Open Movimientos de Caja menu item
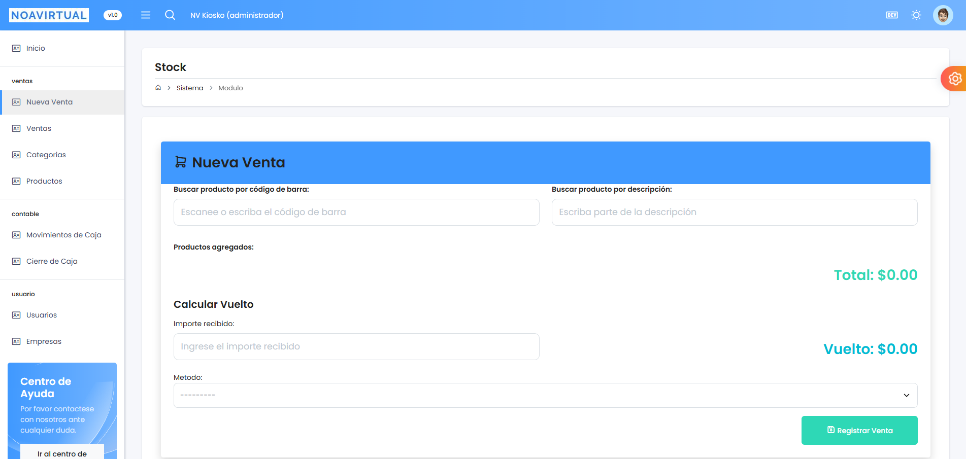The width and height of the screenshot is (966, 459). (62, 235)
